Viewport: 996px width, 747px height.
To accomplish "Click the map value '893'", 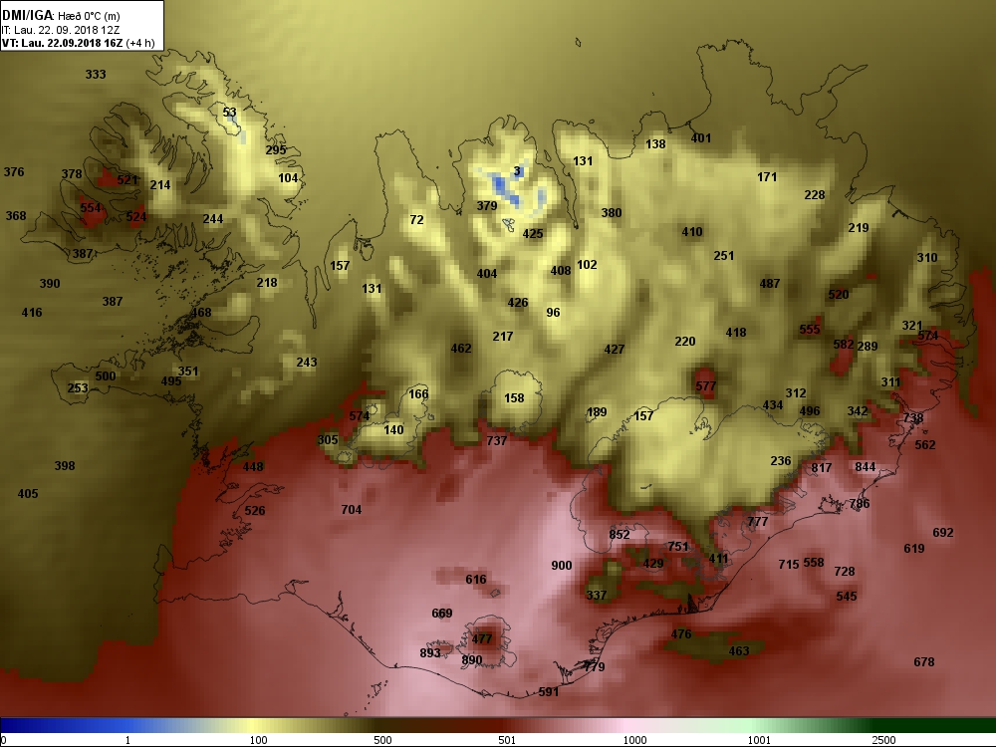I will tap(430, 653).
